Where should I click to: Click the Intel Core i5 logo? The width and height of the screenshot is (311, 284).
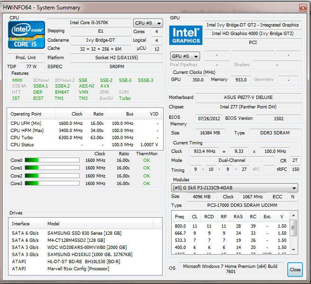click(x=27, y=35)
